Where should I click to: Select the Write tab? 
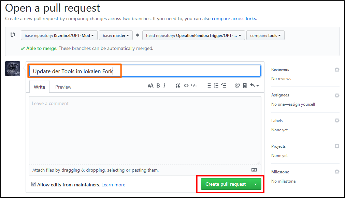coord(39,87)
